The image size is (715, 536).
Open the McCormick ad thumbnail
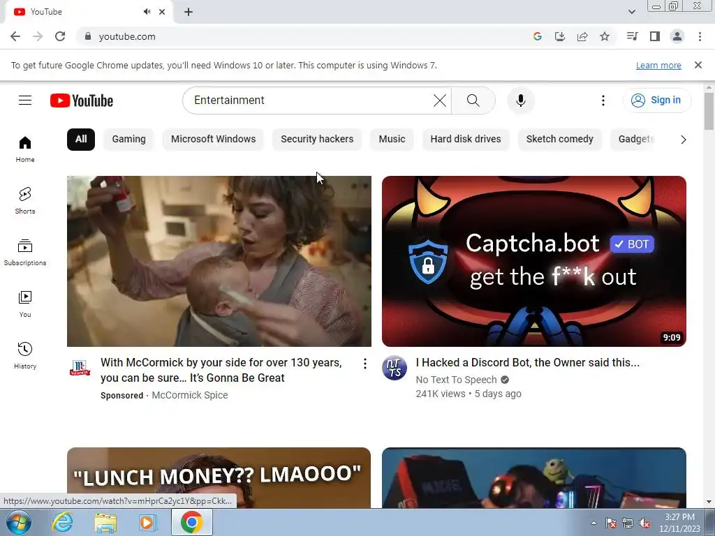219,261
